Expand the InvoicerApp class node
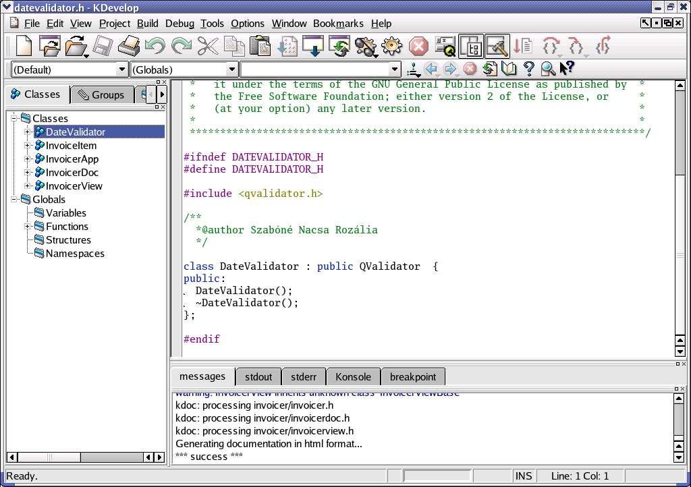The width and height of the screenshot is (691, 487). point(27,159)
